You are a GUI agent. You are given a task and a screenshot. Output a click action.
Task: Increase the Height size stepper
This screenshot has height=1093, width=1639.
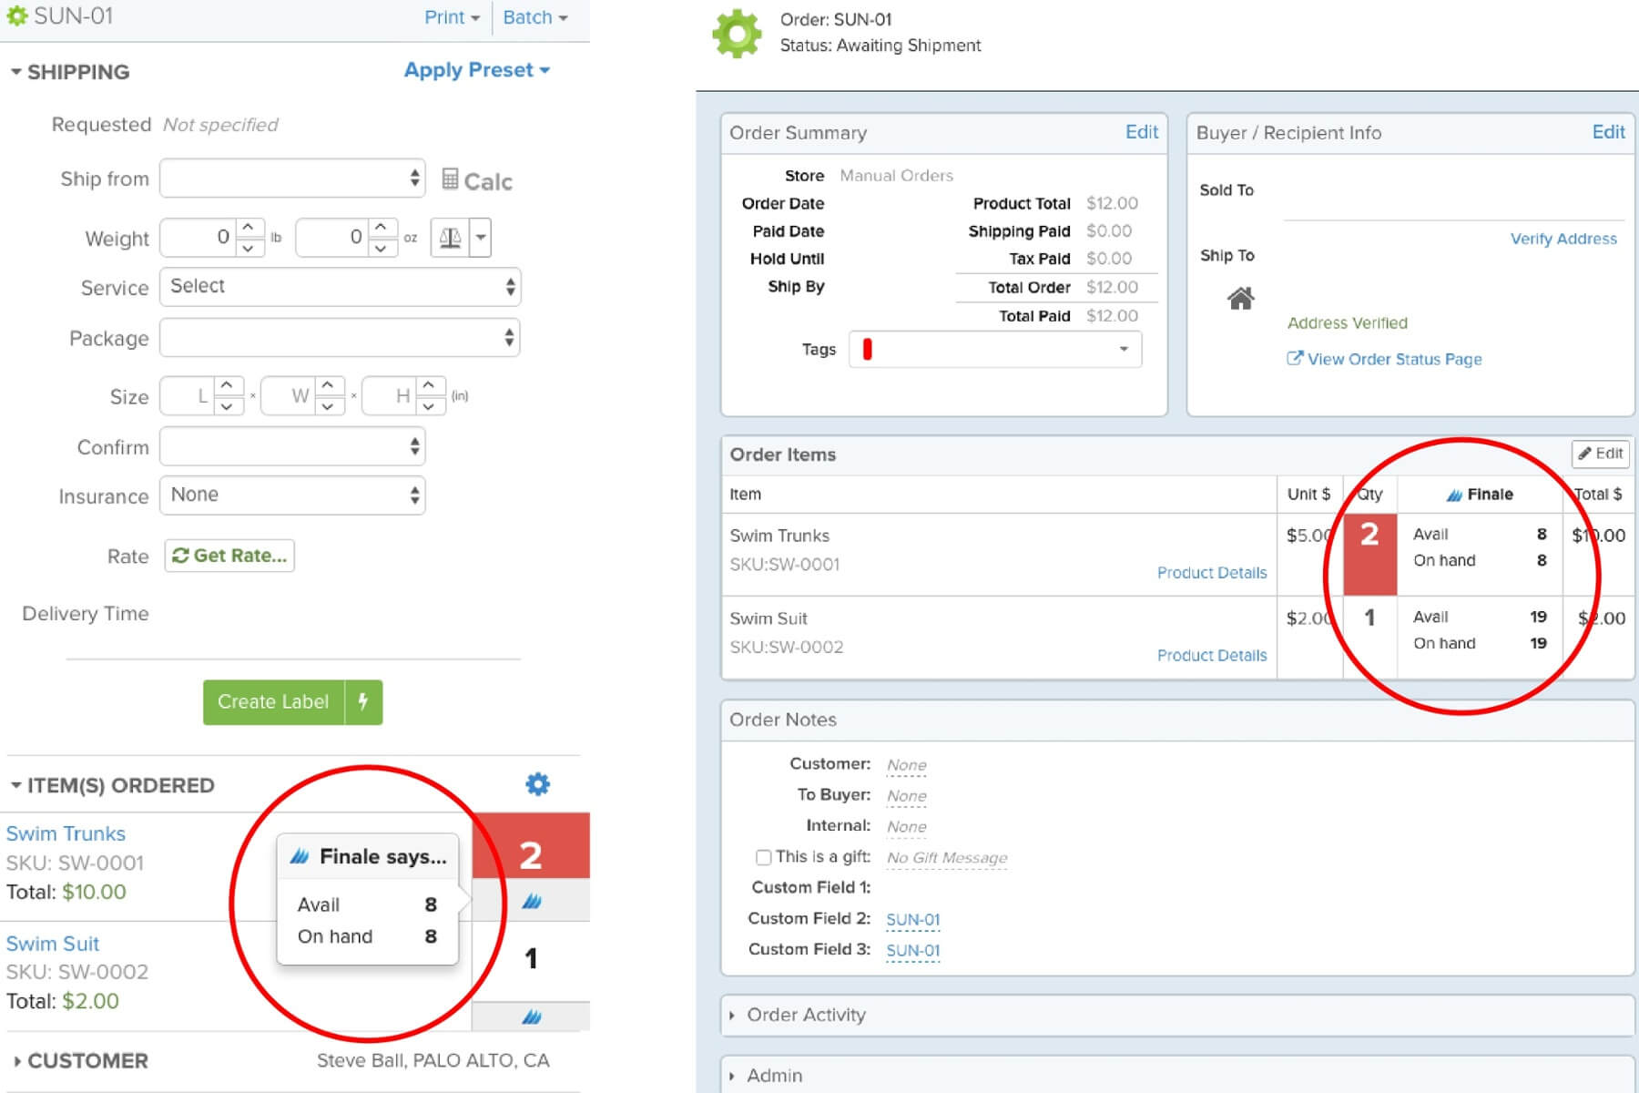pyautogui.click(x=430, y=386)
